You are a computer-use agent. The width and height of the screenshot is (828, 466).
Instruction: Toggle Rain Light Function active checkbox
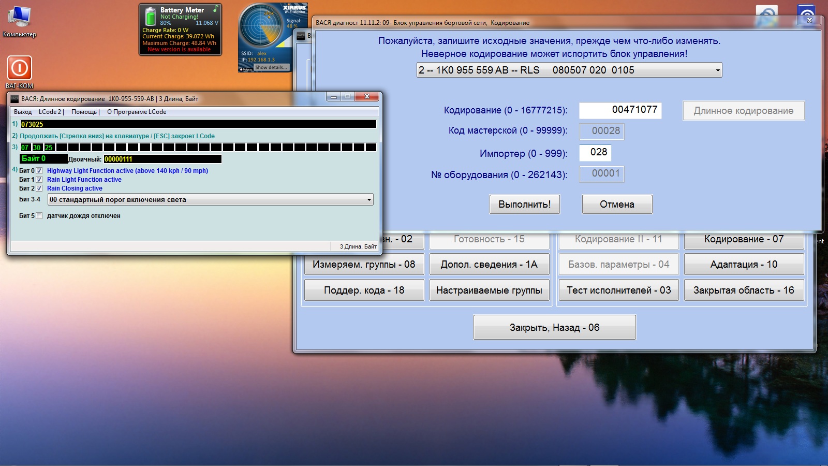(x=39, y=180)
